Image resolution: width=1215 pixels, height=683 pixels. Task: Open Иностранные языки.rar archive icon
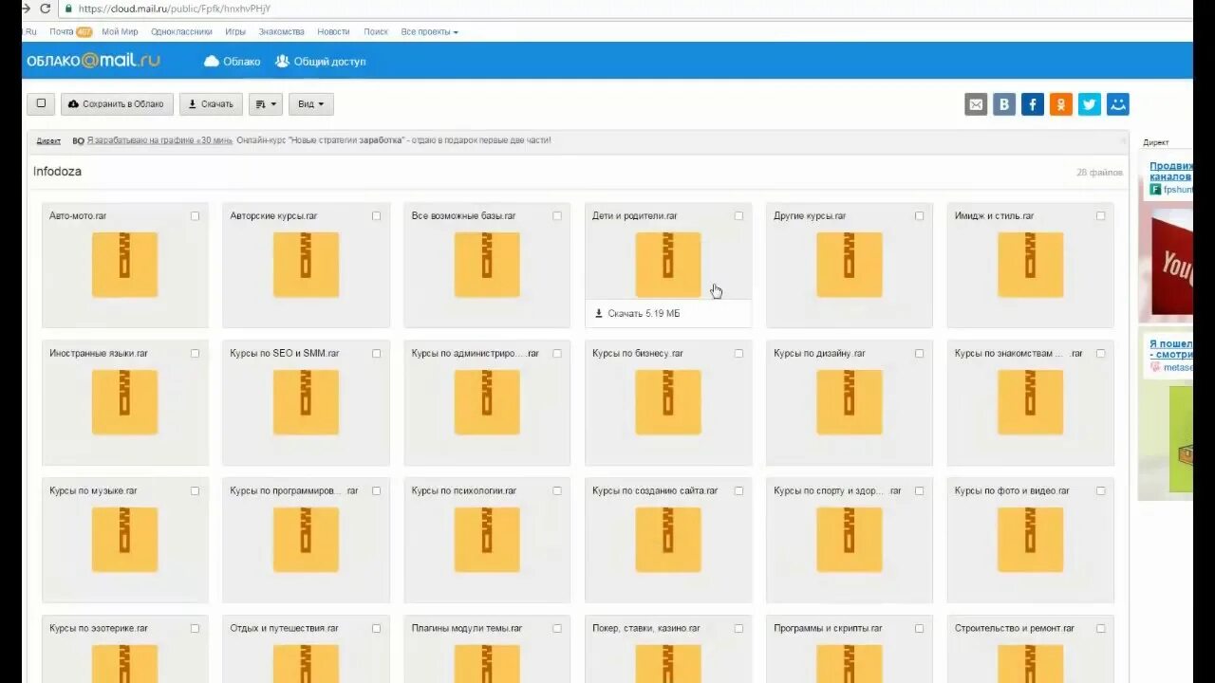click(124, 402)
